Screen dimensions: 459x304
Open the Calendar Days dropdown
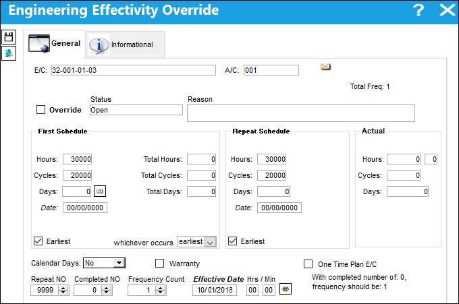(119, 263)
